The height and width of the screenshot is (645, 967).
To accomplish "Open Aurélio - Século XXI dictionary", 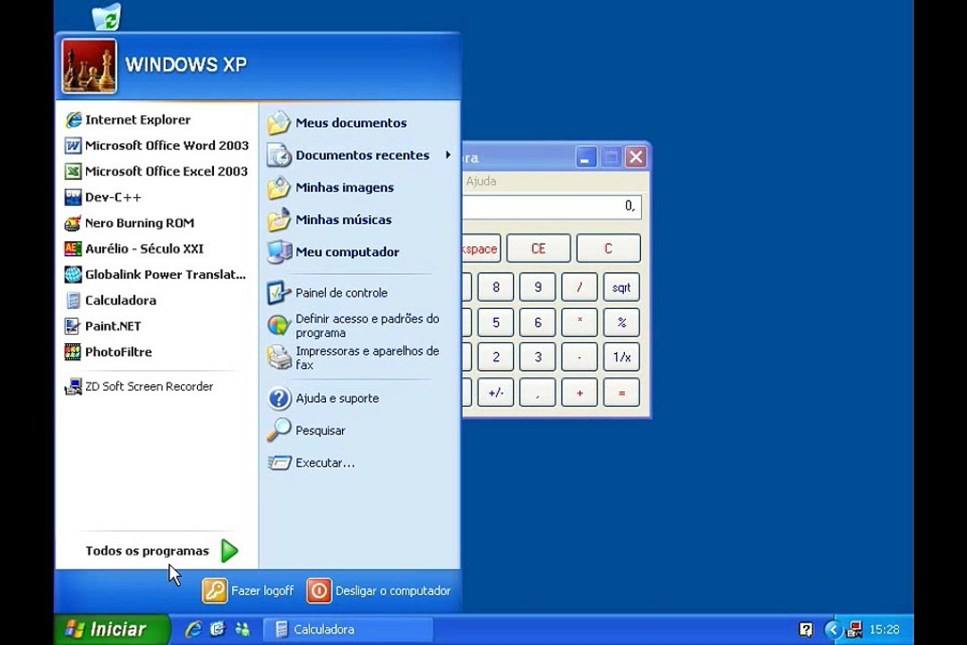I will (x=133, y=249).
